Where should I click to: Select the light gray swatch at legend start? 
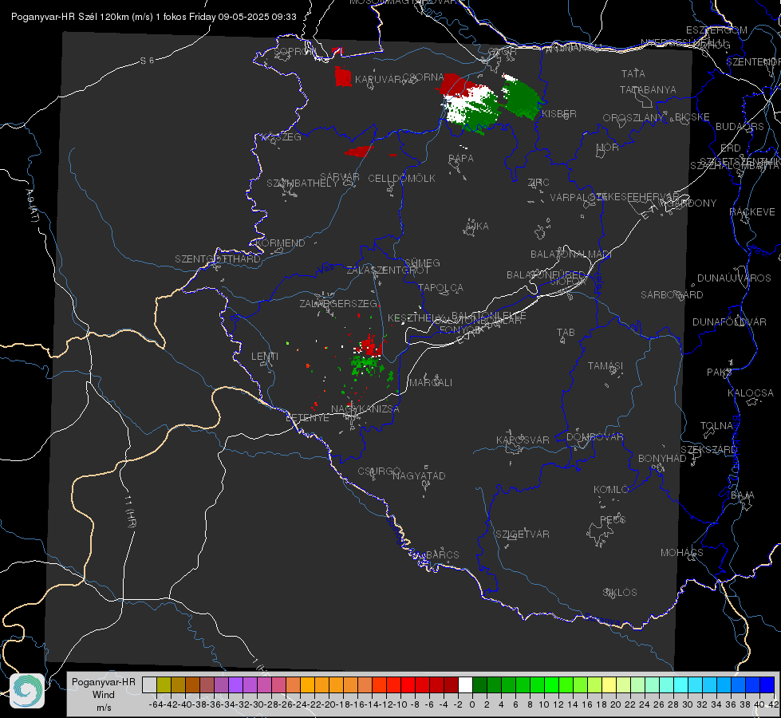tap(149, 684)
